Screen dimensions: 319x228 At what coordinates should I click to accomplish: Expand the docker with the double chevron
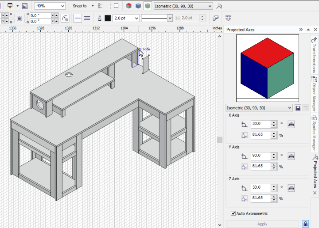pos(301,30)
